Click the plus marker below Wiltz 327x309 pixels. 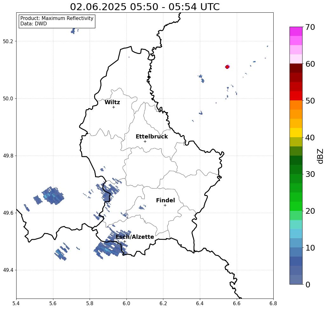pyautogui.click(x=114, y=107)
